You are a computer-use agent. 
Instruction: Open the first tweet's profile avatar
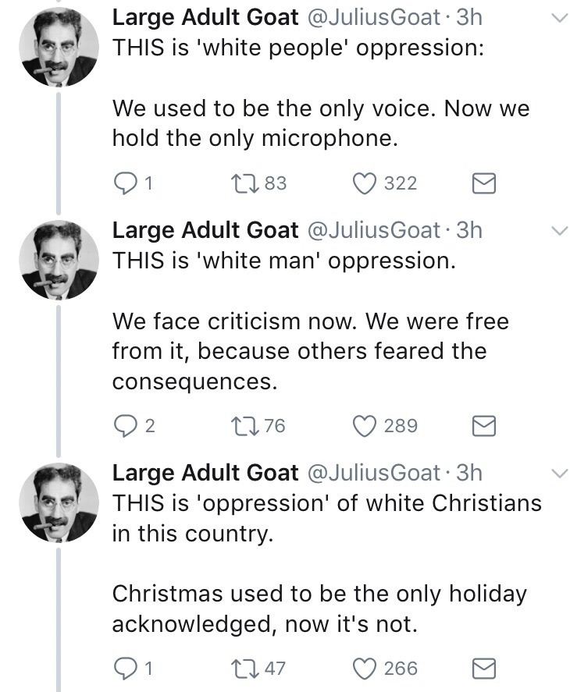pyautogui.click(x=59, y=46)
